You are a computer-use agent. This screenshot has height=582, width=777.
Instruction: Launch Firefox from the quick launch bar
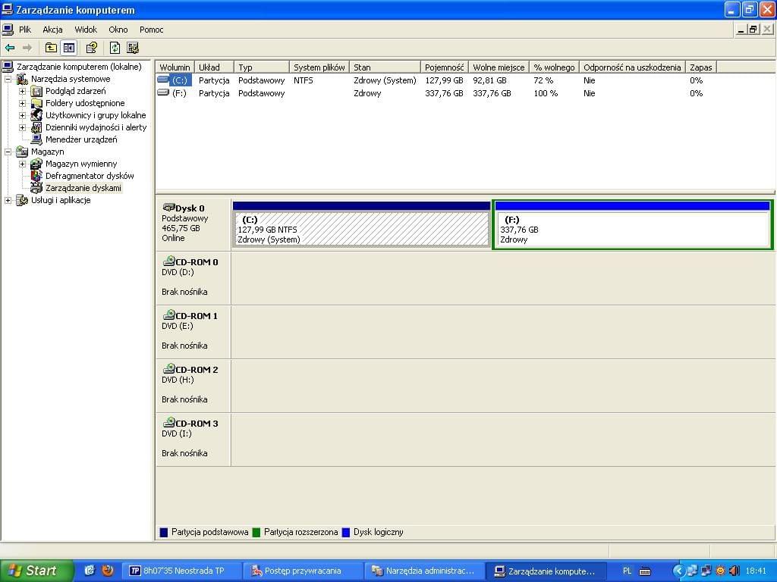[108, 571]
